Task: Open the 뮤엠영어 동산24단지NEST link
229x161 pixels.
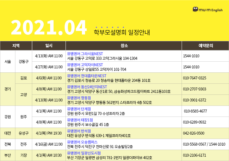Action: (x=87, y=87)
